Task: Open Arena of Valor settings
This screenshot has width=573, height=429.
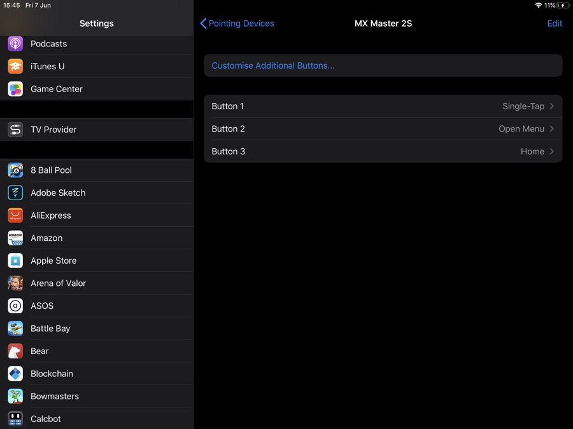Action: click(x=97, y=283)
